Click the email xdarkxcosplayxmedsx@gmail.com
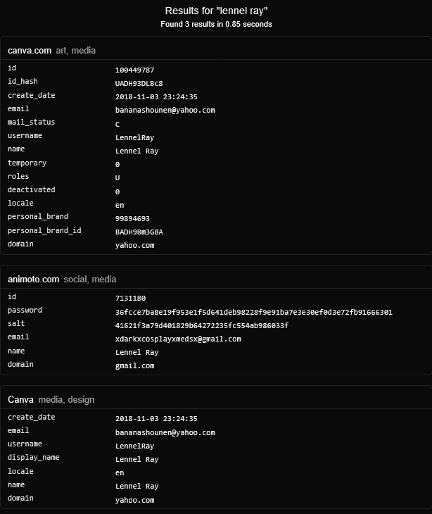 [178, 339]
